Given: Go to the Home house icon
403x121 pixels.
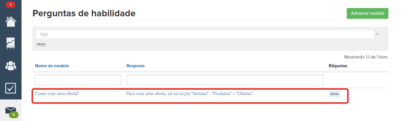Looking at the screenshot, I should coord(11,22).
